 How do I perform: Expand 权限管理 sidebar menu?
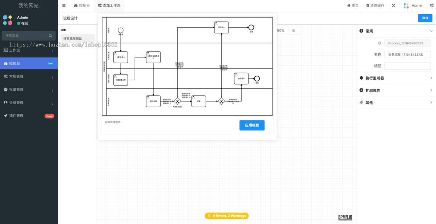[29, 90]
